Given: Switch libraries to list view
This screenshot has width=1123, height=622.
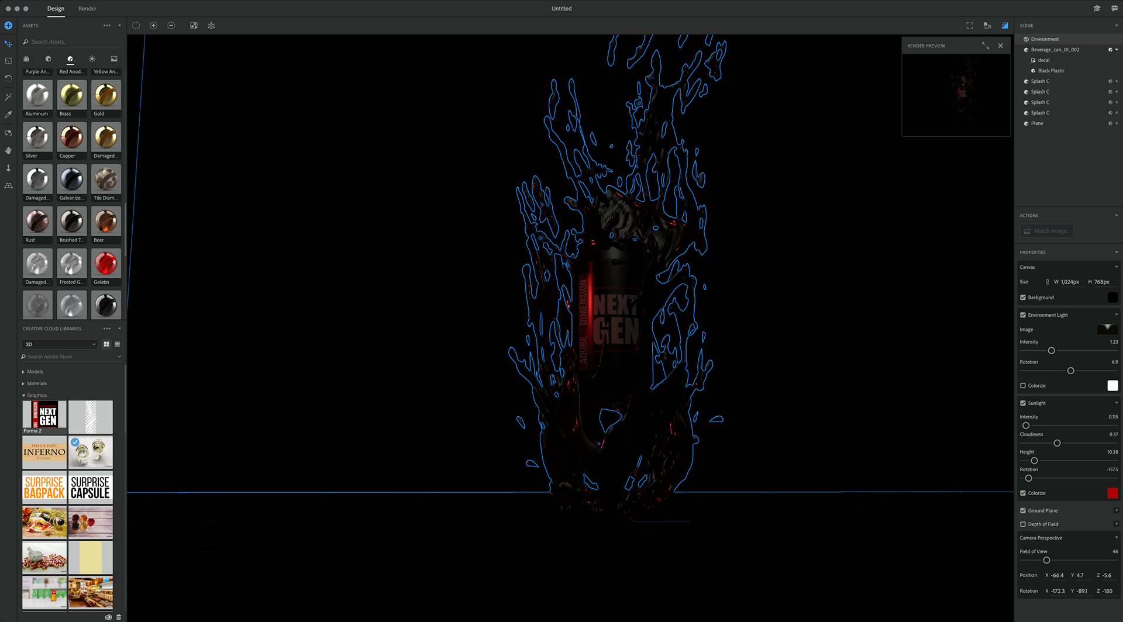Looking at the screenshot, I should (x=118, y=344).
